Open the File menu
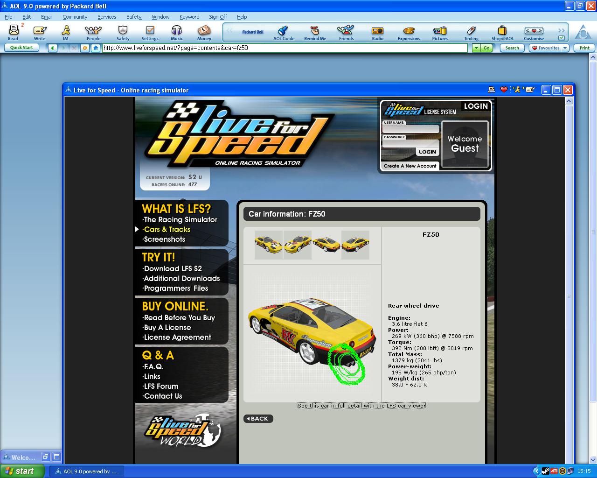Screen dimensions: 597x478 (8, 17)
